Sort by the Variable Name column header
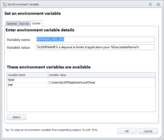This screenshot has width=164, height=140. (27, 75)
